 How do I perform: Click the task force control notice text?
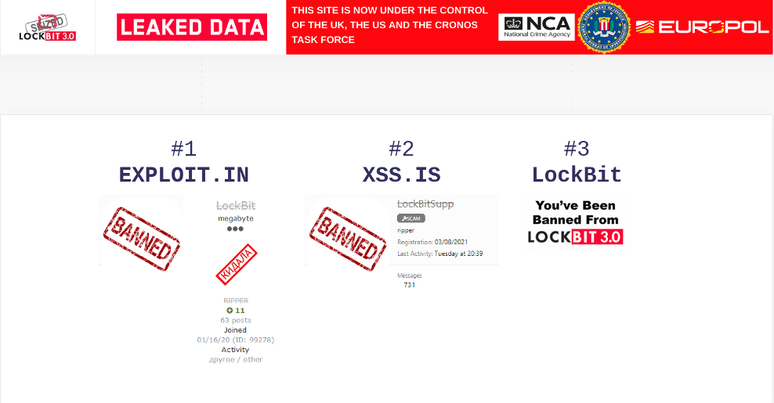click(x=389, y=25)
